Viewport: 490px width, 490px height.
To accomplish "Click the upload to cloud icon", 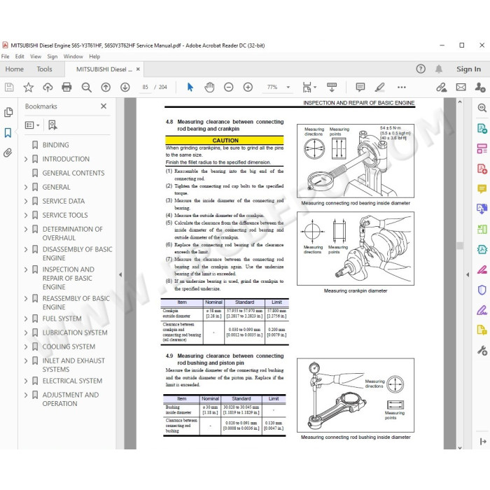I will [48, 87].
